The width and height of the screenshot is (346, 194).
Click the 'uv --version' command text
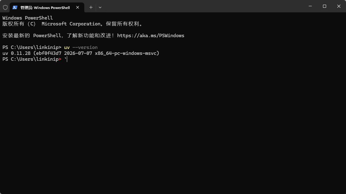[81, 47]
